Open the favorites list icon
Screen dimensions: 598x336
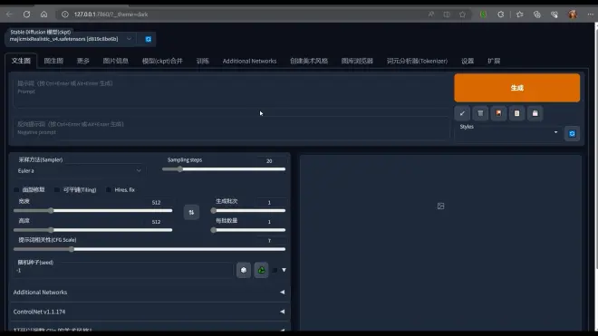pyautogui.click(x=519, y=14)
